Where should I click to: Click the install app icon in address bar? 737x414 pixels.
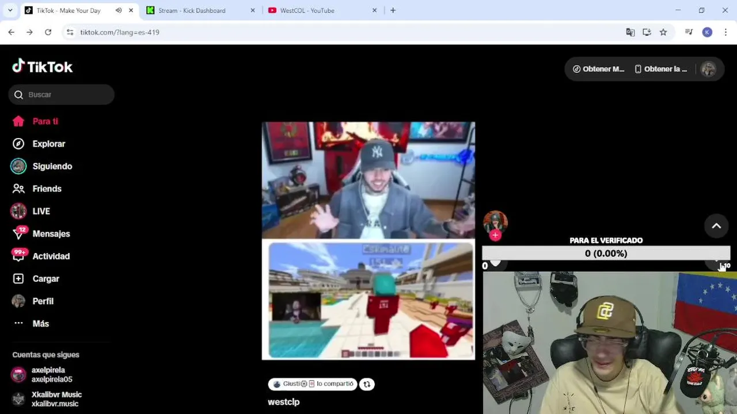(x=647, y=32)
